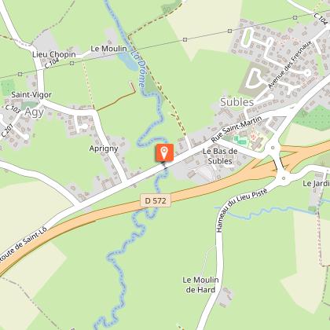Click the Saint-Vigor label
Image resolution: width=330 pixels, height=330 pixels.
31,94
